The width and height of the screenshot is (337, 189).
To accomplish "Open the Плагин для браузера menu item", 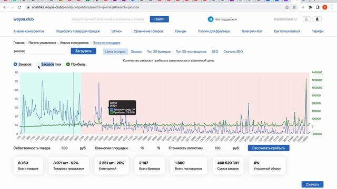I will coord(214,31).
